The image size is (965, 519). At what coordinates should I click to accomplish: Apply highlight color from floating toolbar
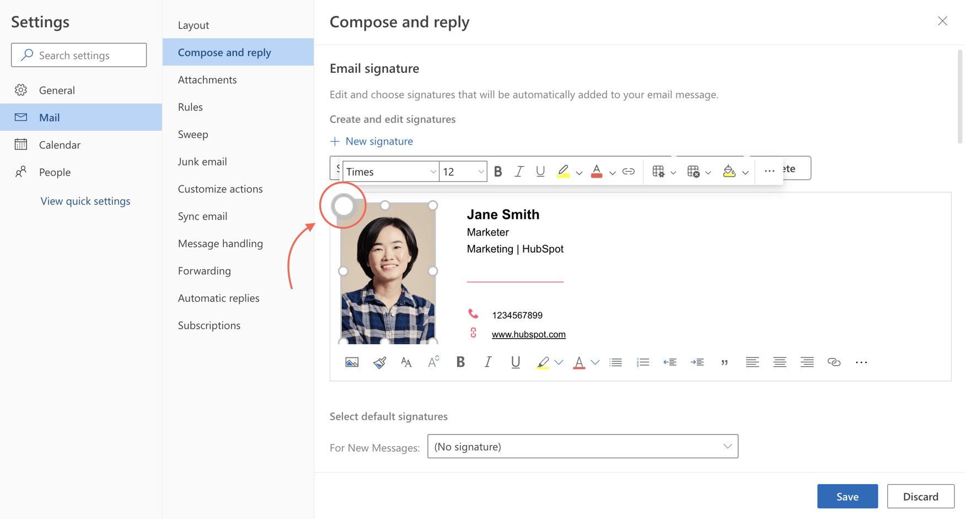pyautogui.click(x=563, y=172)
